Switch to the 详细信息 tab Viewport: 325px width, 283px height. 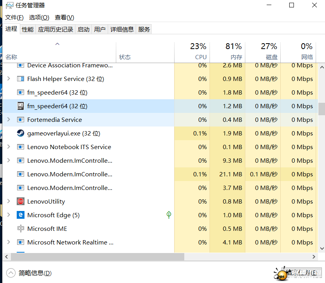(x=122, y=29)
